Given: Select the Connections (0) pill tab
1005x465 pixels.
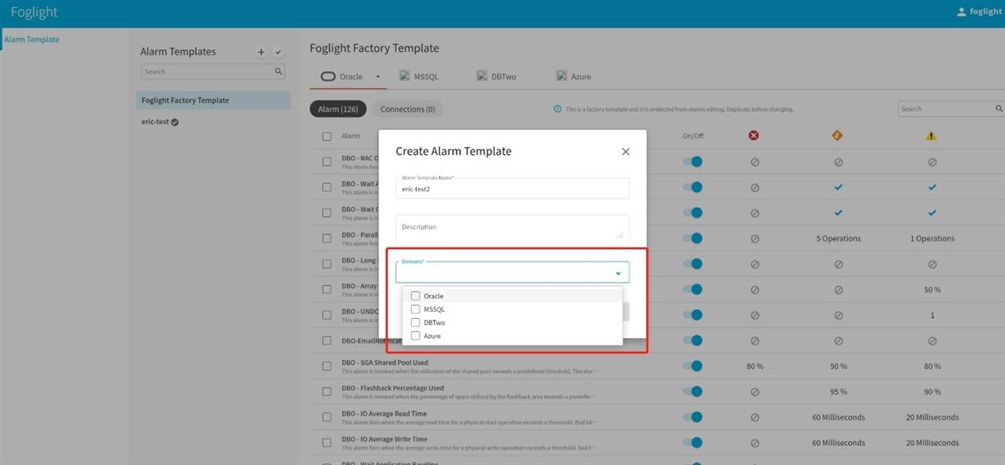Looking at the screenshot, I should tap(407, 109).
